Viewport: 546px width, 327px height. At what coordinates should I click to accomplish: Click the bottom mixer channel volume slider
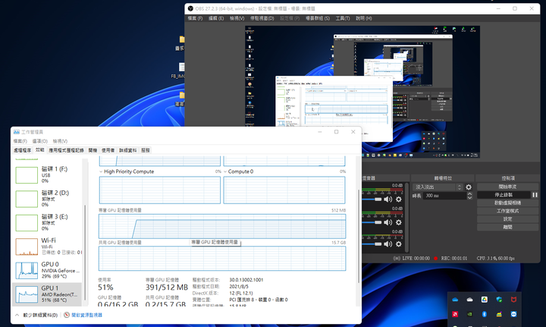(x=372, y=244)
